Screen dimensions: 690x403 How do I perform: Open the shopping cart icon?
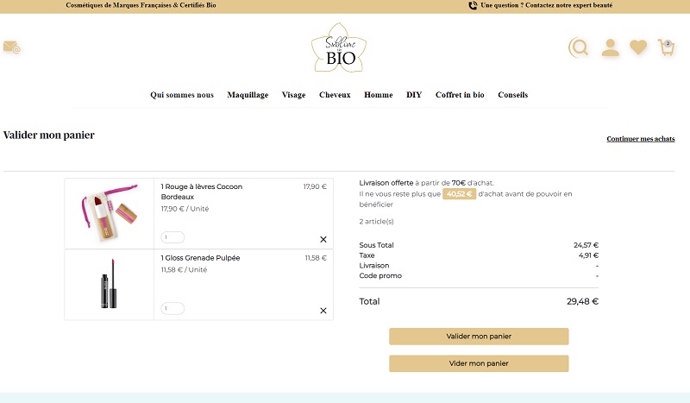click(x=666, y=47)
